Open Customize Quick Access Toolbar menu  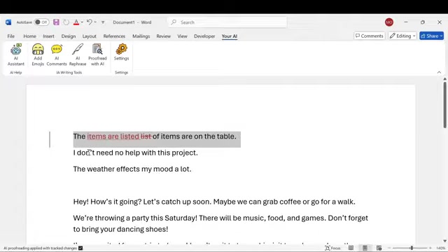(103, 22)
